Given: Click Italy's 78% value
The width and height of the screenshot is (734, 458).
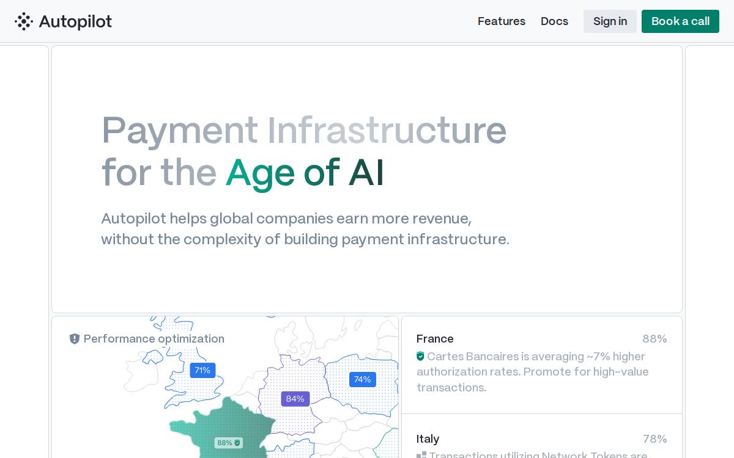Looking at the screenshot, I should 654,439.
